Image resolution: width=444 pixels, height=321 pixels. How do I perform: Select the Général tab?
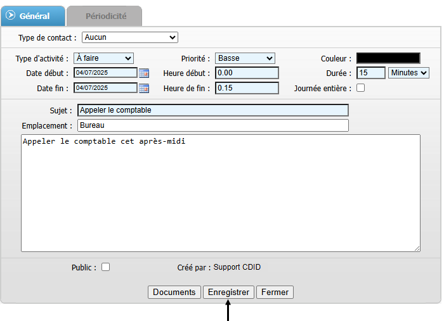click(x=34, y=15)
